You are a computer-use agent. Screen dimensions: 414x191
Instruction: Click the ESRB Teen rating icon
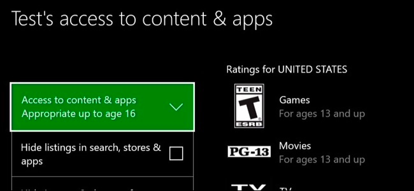tap(249, 106)
